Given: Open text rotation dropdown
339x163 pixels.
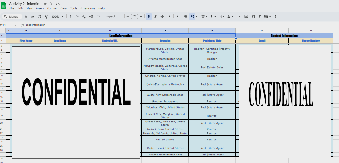Looking at the screenshot, I should coord(230,17).
